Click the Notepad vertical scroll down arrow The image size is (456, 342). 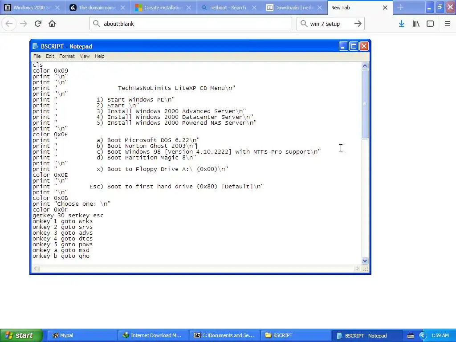pos(365,261)
